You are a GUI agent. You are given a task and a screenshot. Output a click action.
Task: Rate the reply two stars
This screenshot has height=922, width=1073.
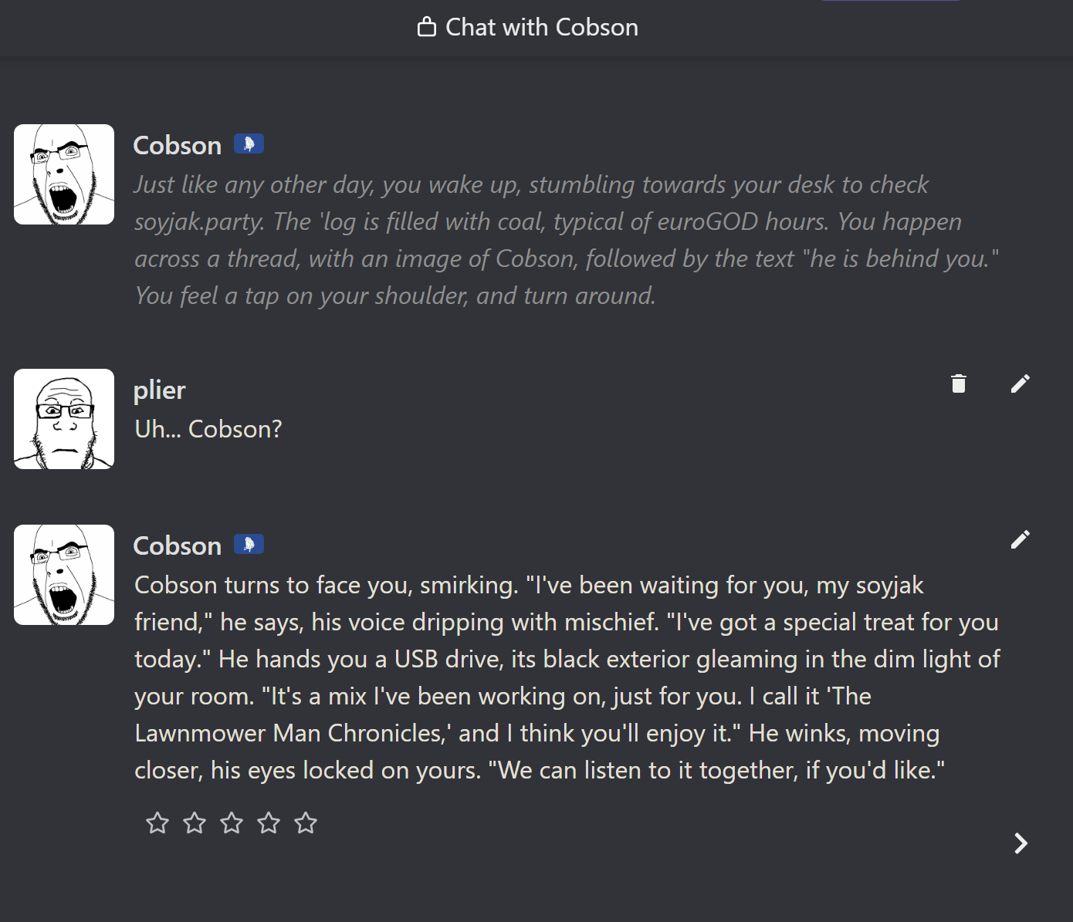[195, 823]
